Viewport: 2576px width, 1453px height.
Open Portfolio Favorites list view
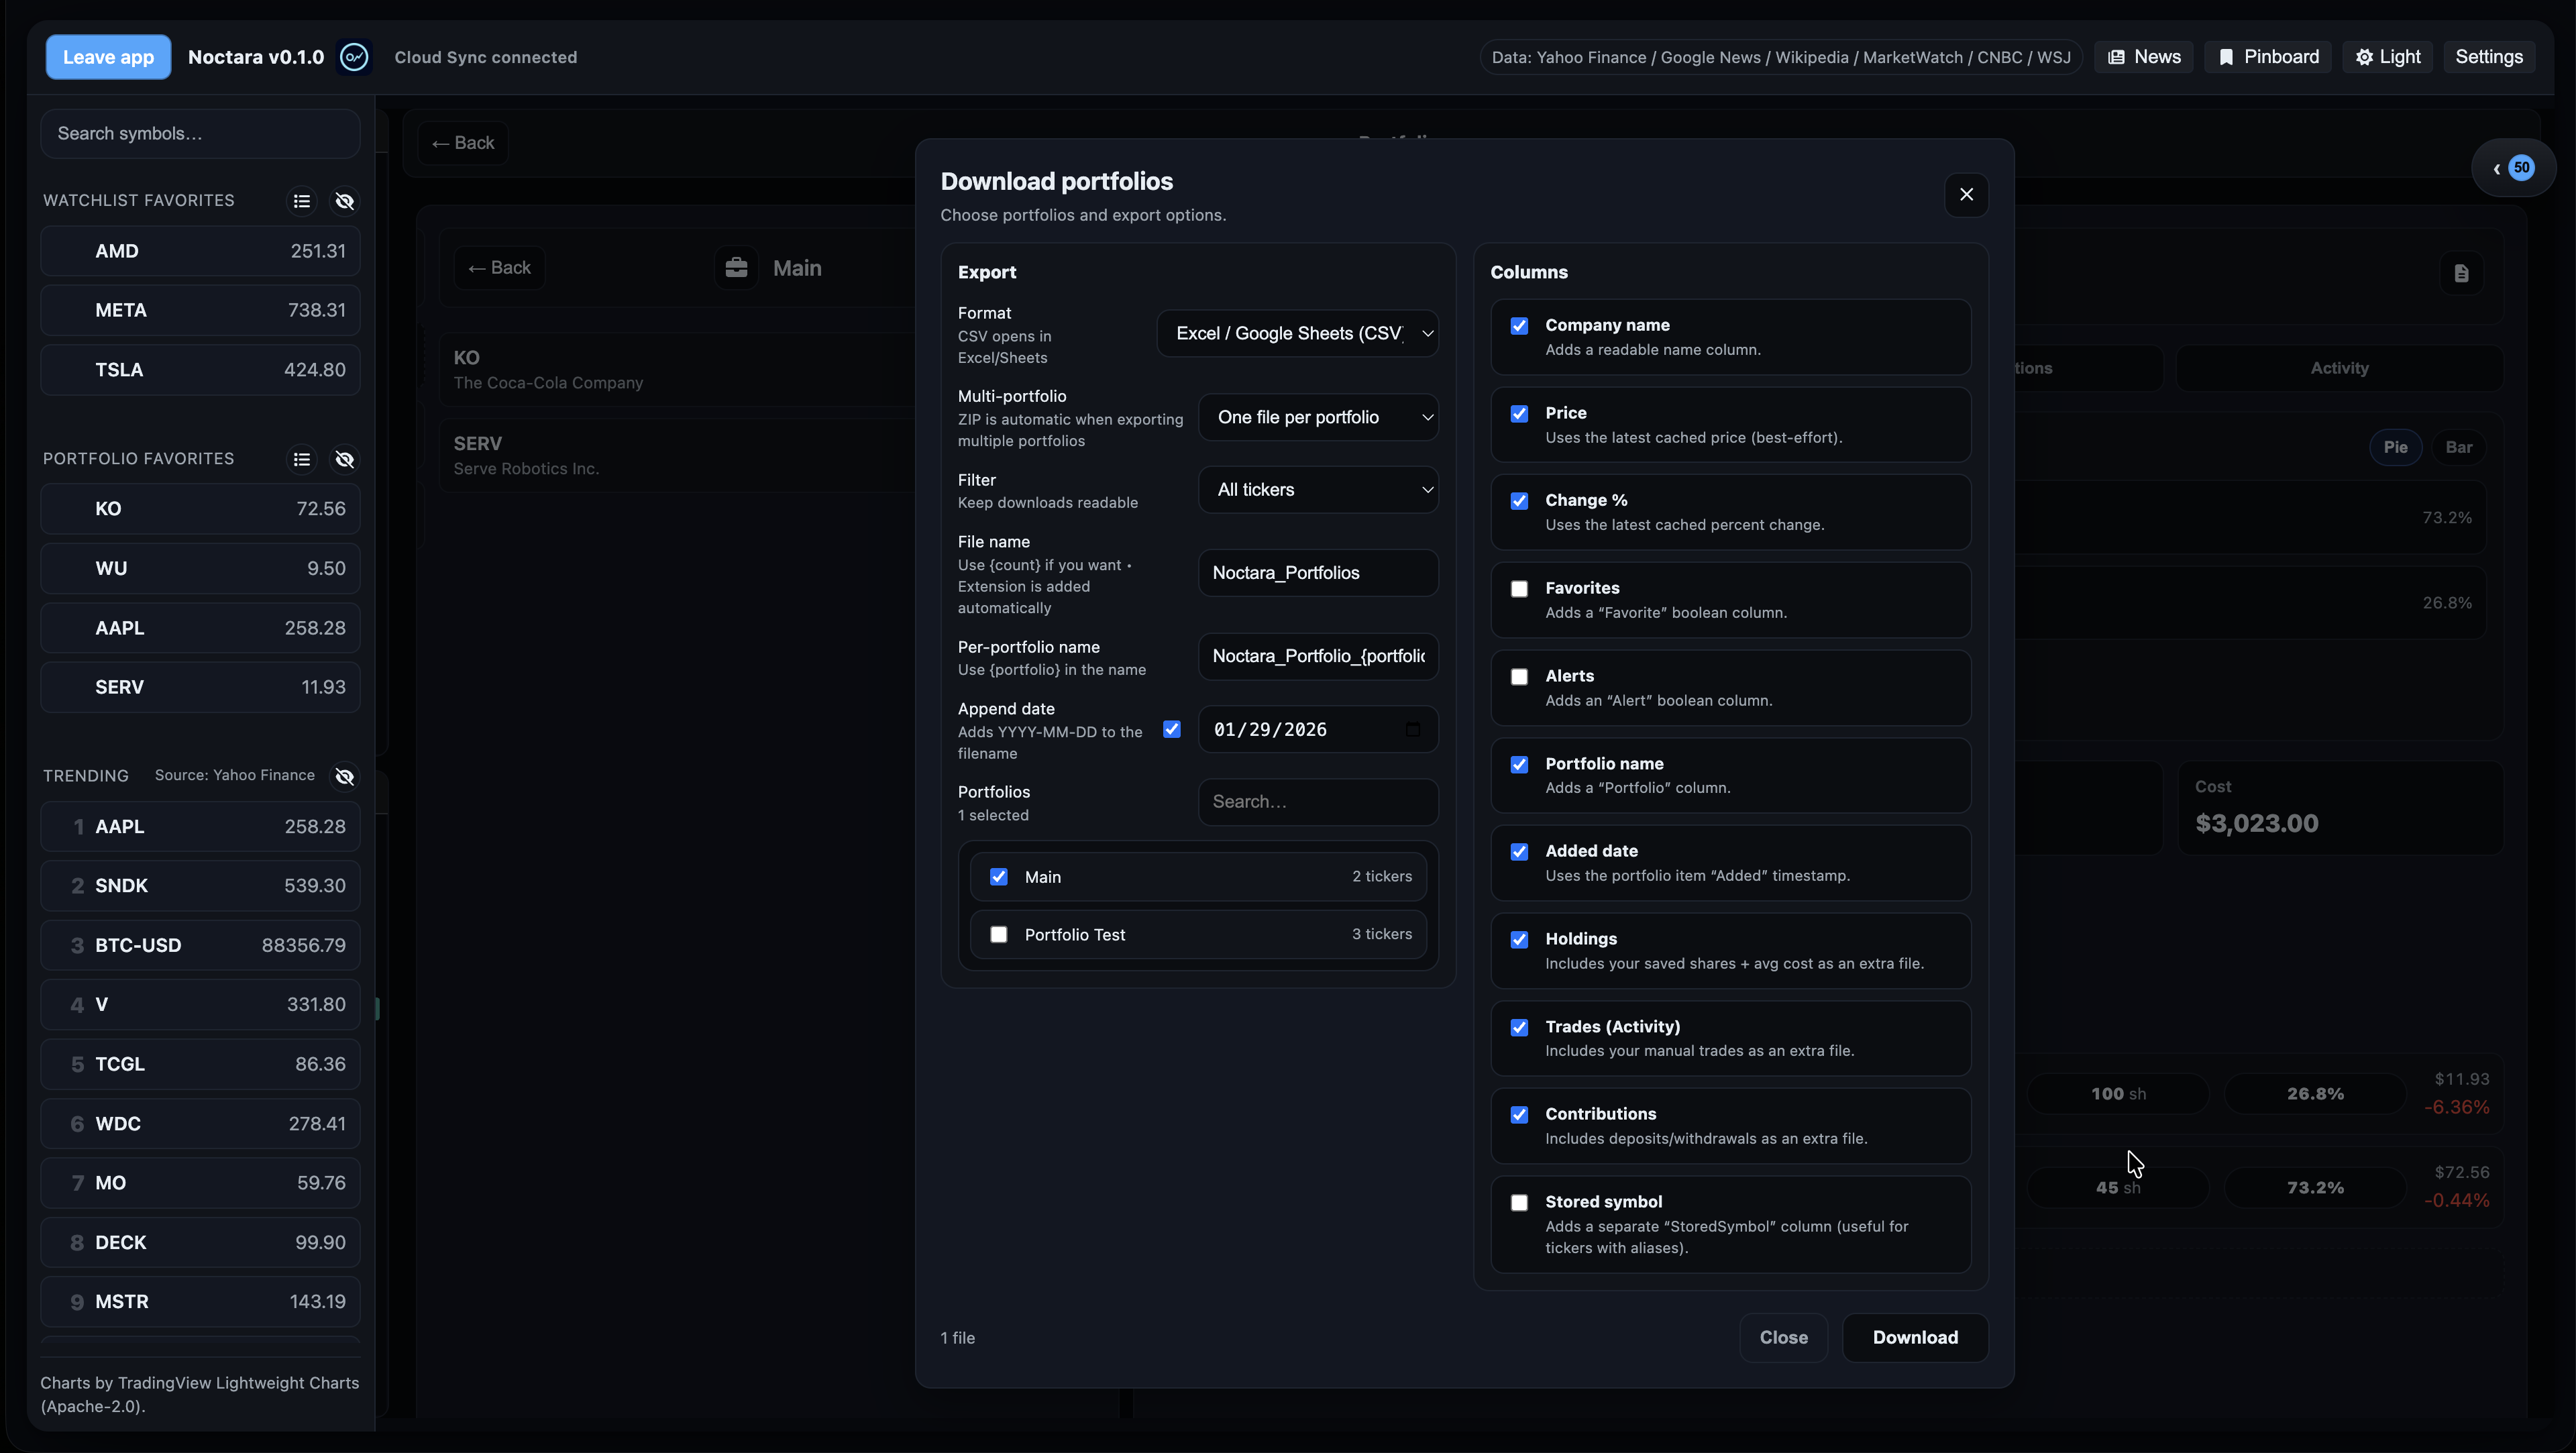[302, 459]
